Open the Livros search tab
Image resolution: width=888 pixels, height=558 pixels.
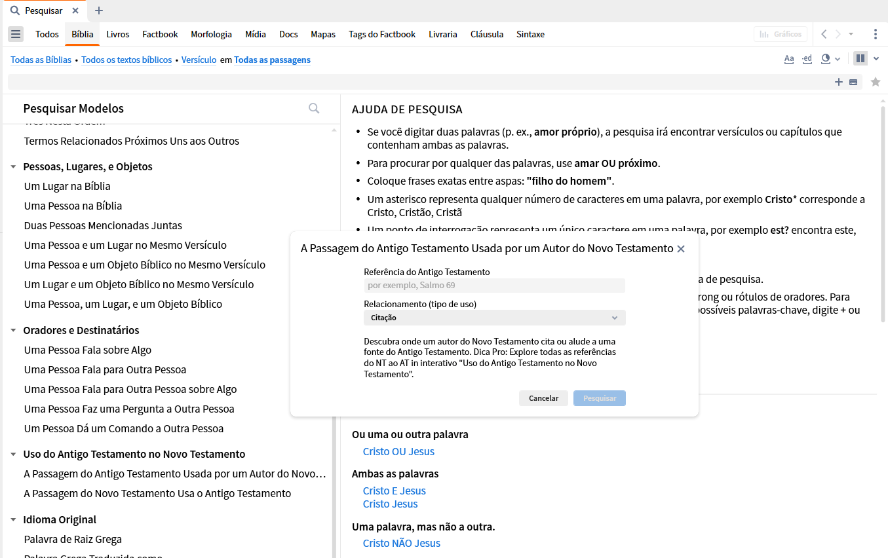118,34
